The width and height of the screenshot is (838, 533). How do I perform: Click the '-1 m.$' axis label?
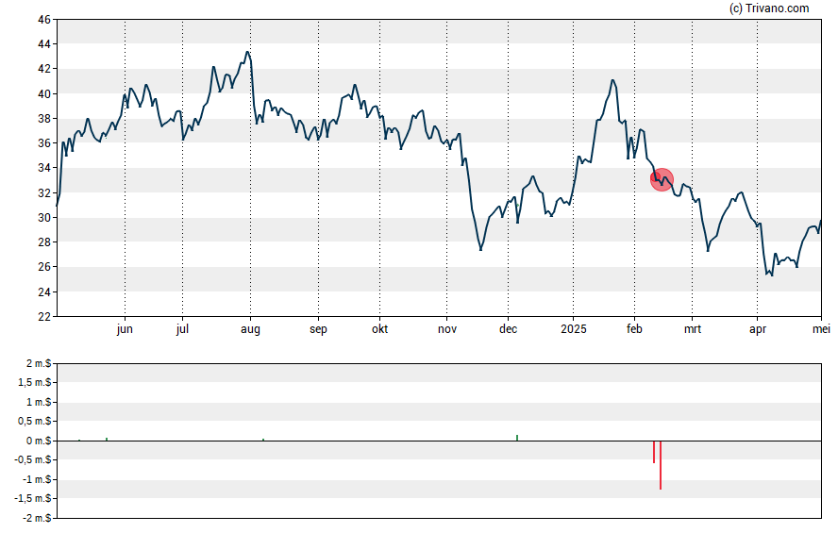point(37,479)
